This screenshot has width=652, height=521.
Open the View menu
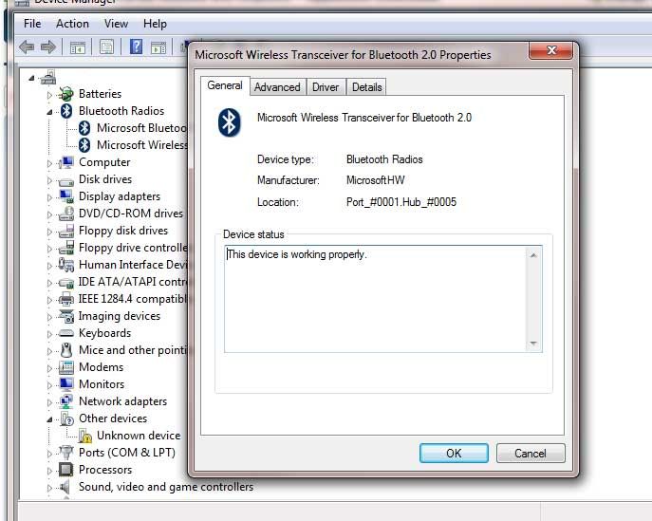tap(116, 24)
